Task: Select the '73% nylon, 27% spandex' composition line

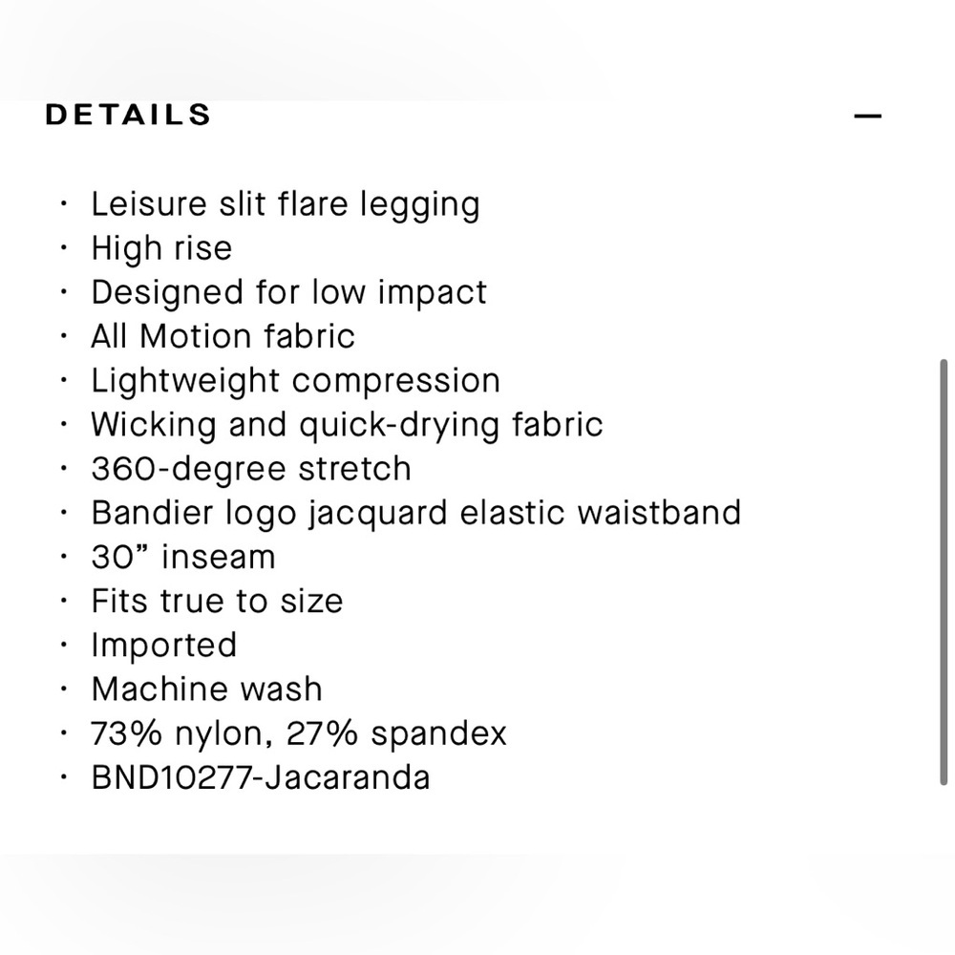Action: (x=299, y=732)
